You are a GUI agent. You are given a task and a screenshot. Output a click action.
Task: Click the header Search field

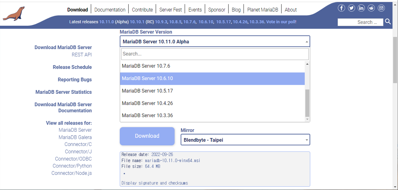(x=360, y=22)
